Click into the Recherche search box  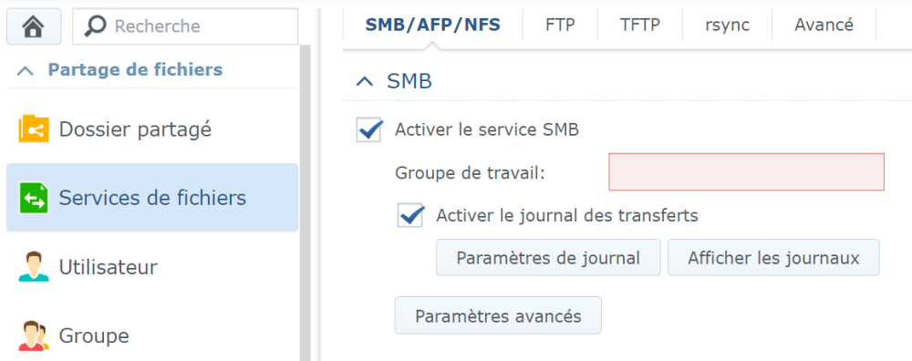click(x=185, y=26)
